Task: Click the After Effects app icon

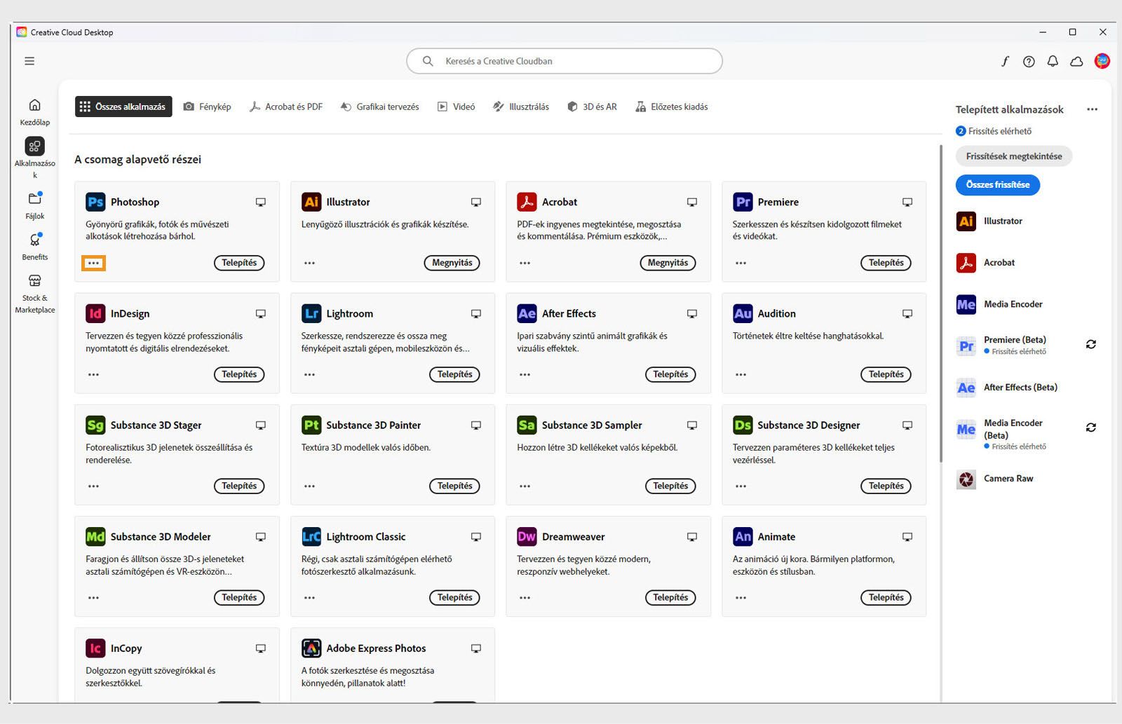Action: coord(527,313)
